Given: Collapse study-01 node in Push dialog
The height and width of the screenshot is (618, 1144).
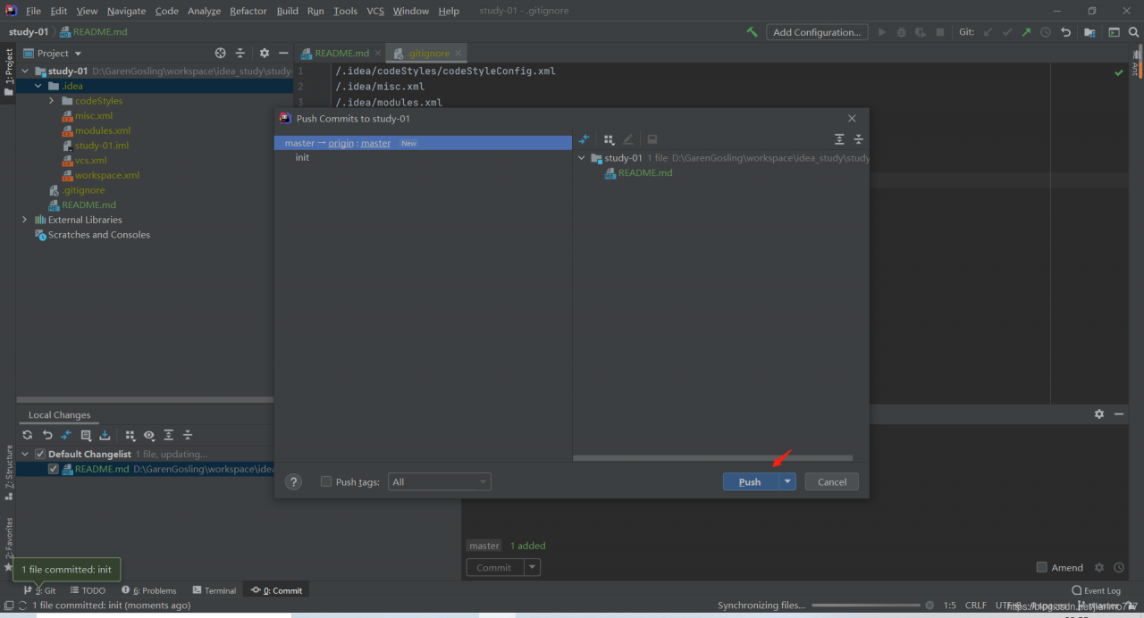Looking at the screenshot, I should [582, 158].
